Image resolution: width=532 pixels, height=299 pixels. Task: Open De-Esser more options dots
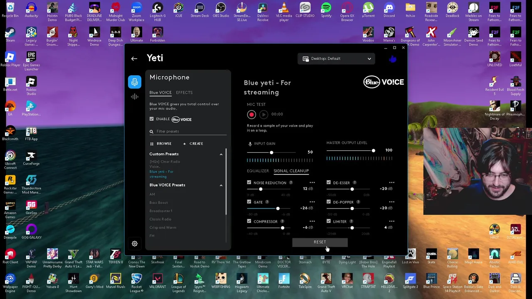(x=392, y=183)
